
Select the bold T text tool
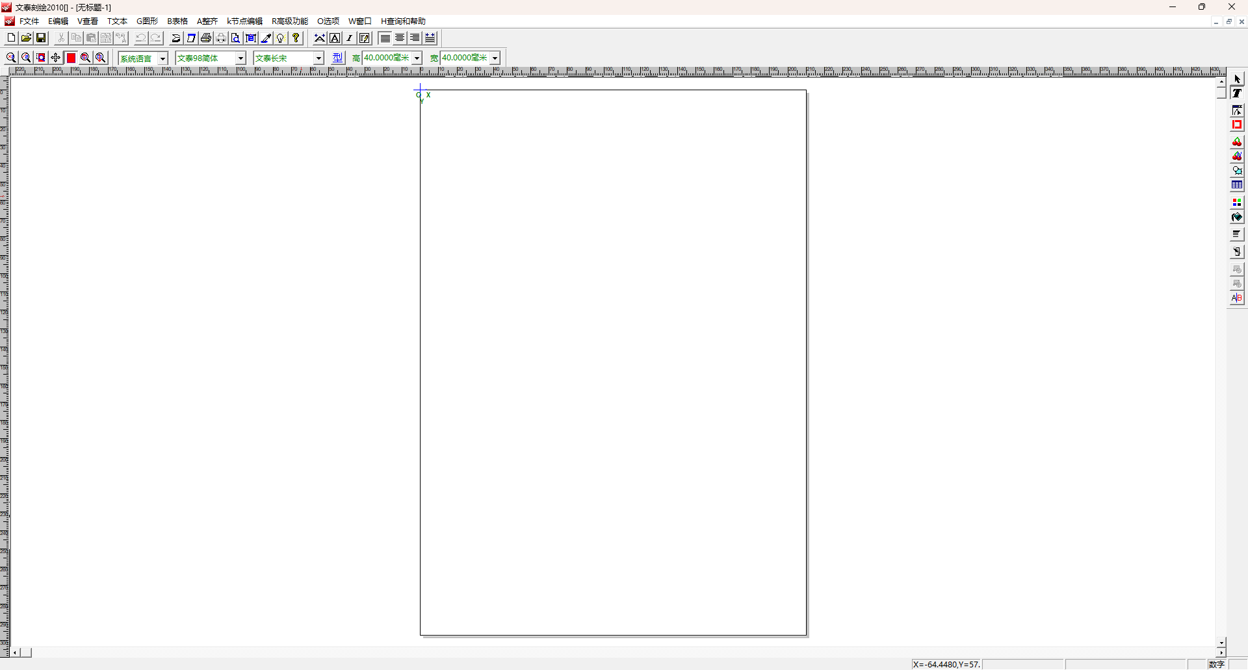(1237, 93)
